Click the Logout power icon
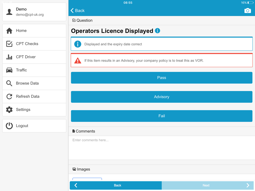The height and width of the screenshot is (191, 255). [x=9, y=126]
